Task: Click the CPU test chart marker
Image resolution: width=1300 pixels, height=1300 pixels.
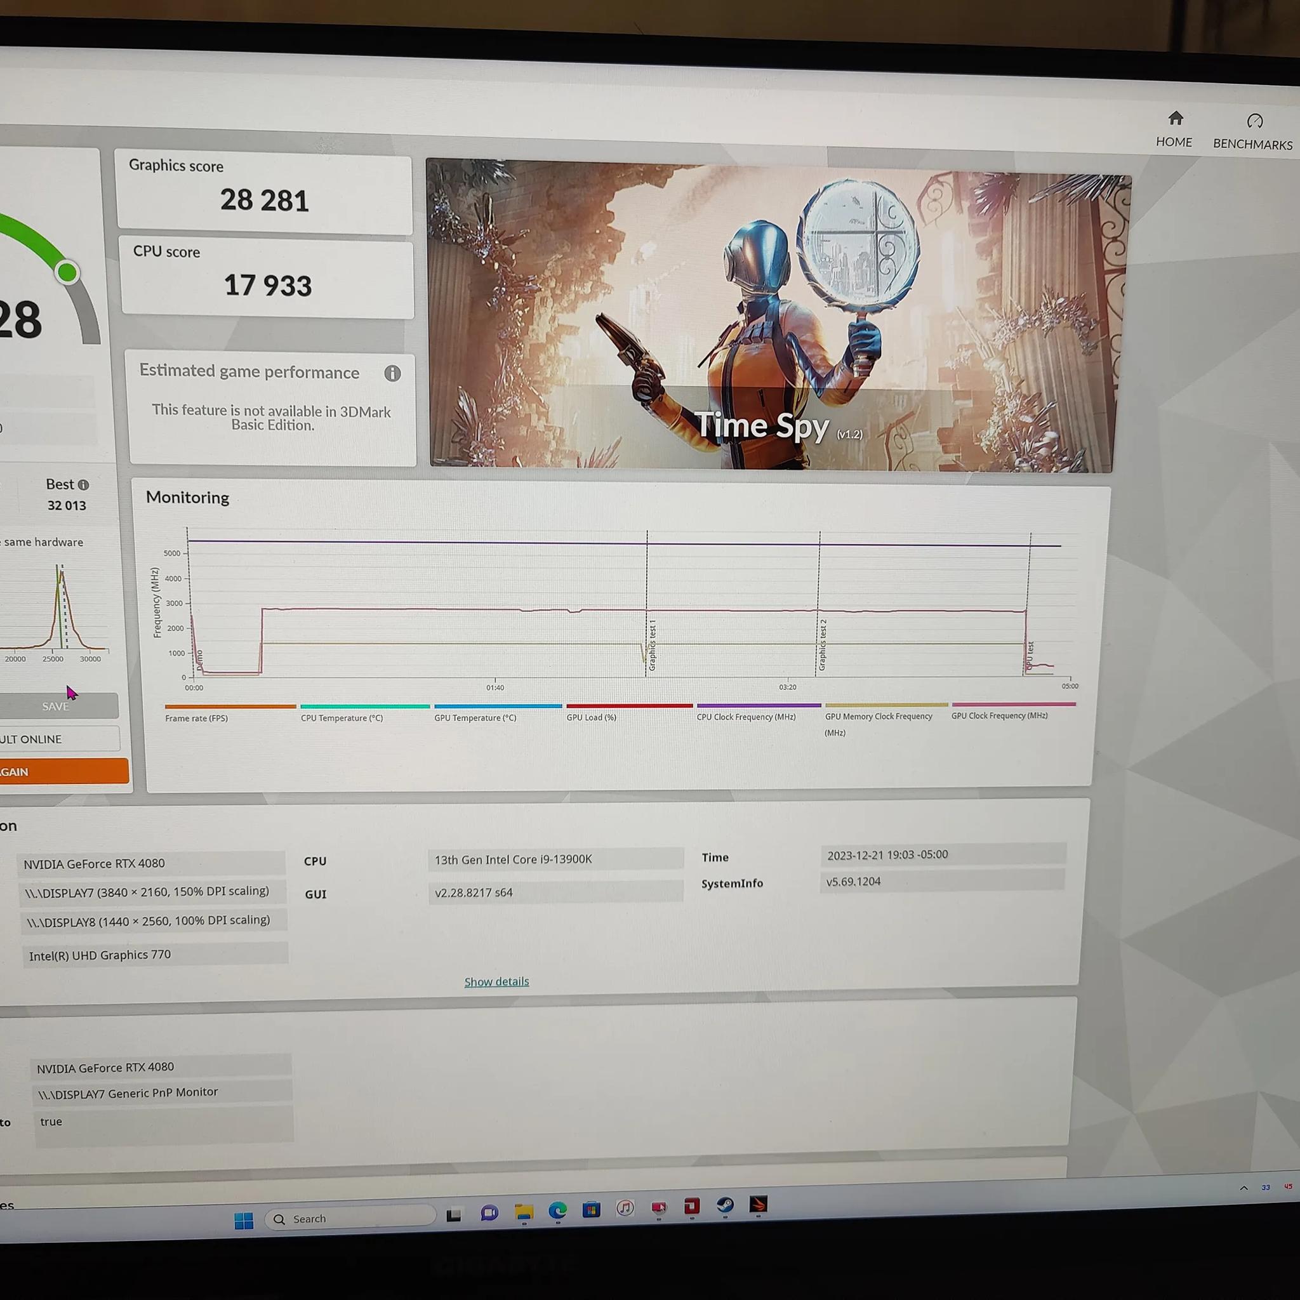Action: coord(1030,655)
